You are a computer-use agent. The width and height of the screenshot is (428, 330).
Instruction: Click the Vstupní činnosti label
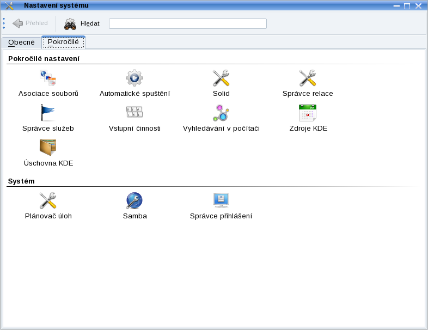134,129
